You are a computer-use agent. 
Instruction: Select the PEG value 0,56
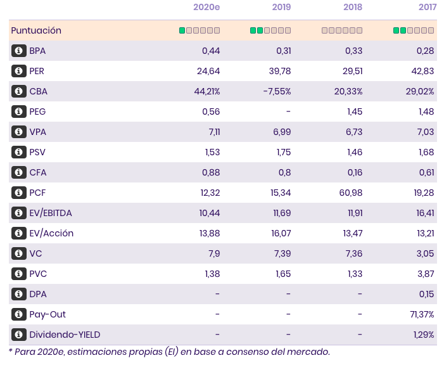point(211,112)
